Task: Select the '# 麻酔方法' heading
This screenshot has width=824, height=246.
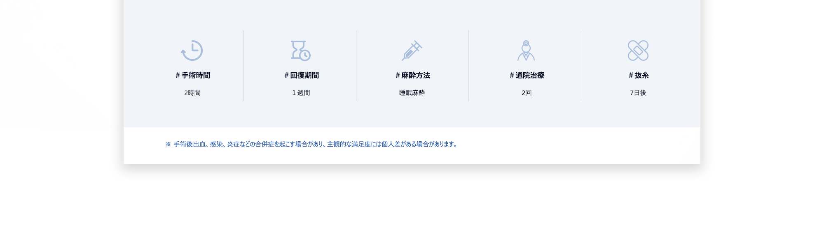Action: (x=413, y=75)
